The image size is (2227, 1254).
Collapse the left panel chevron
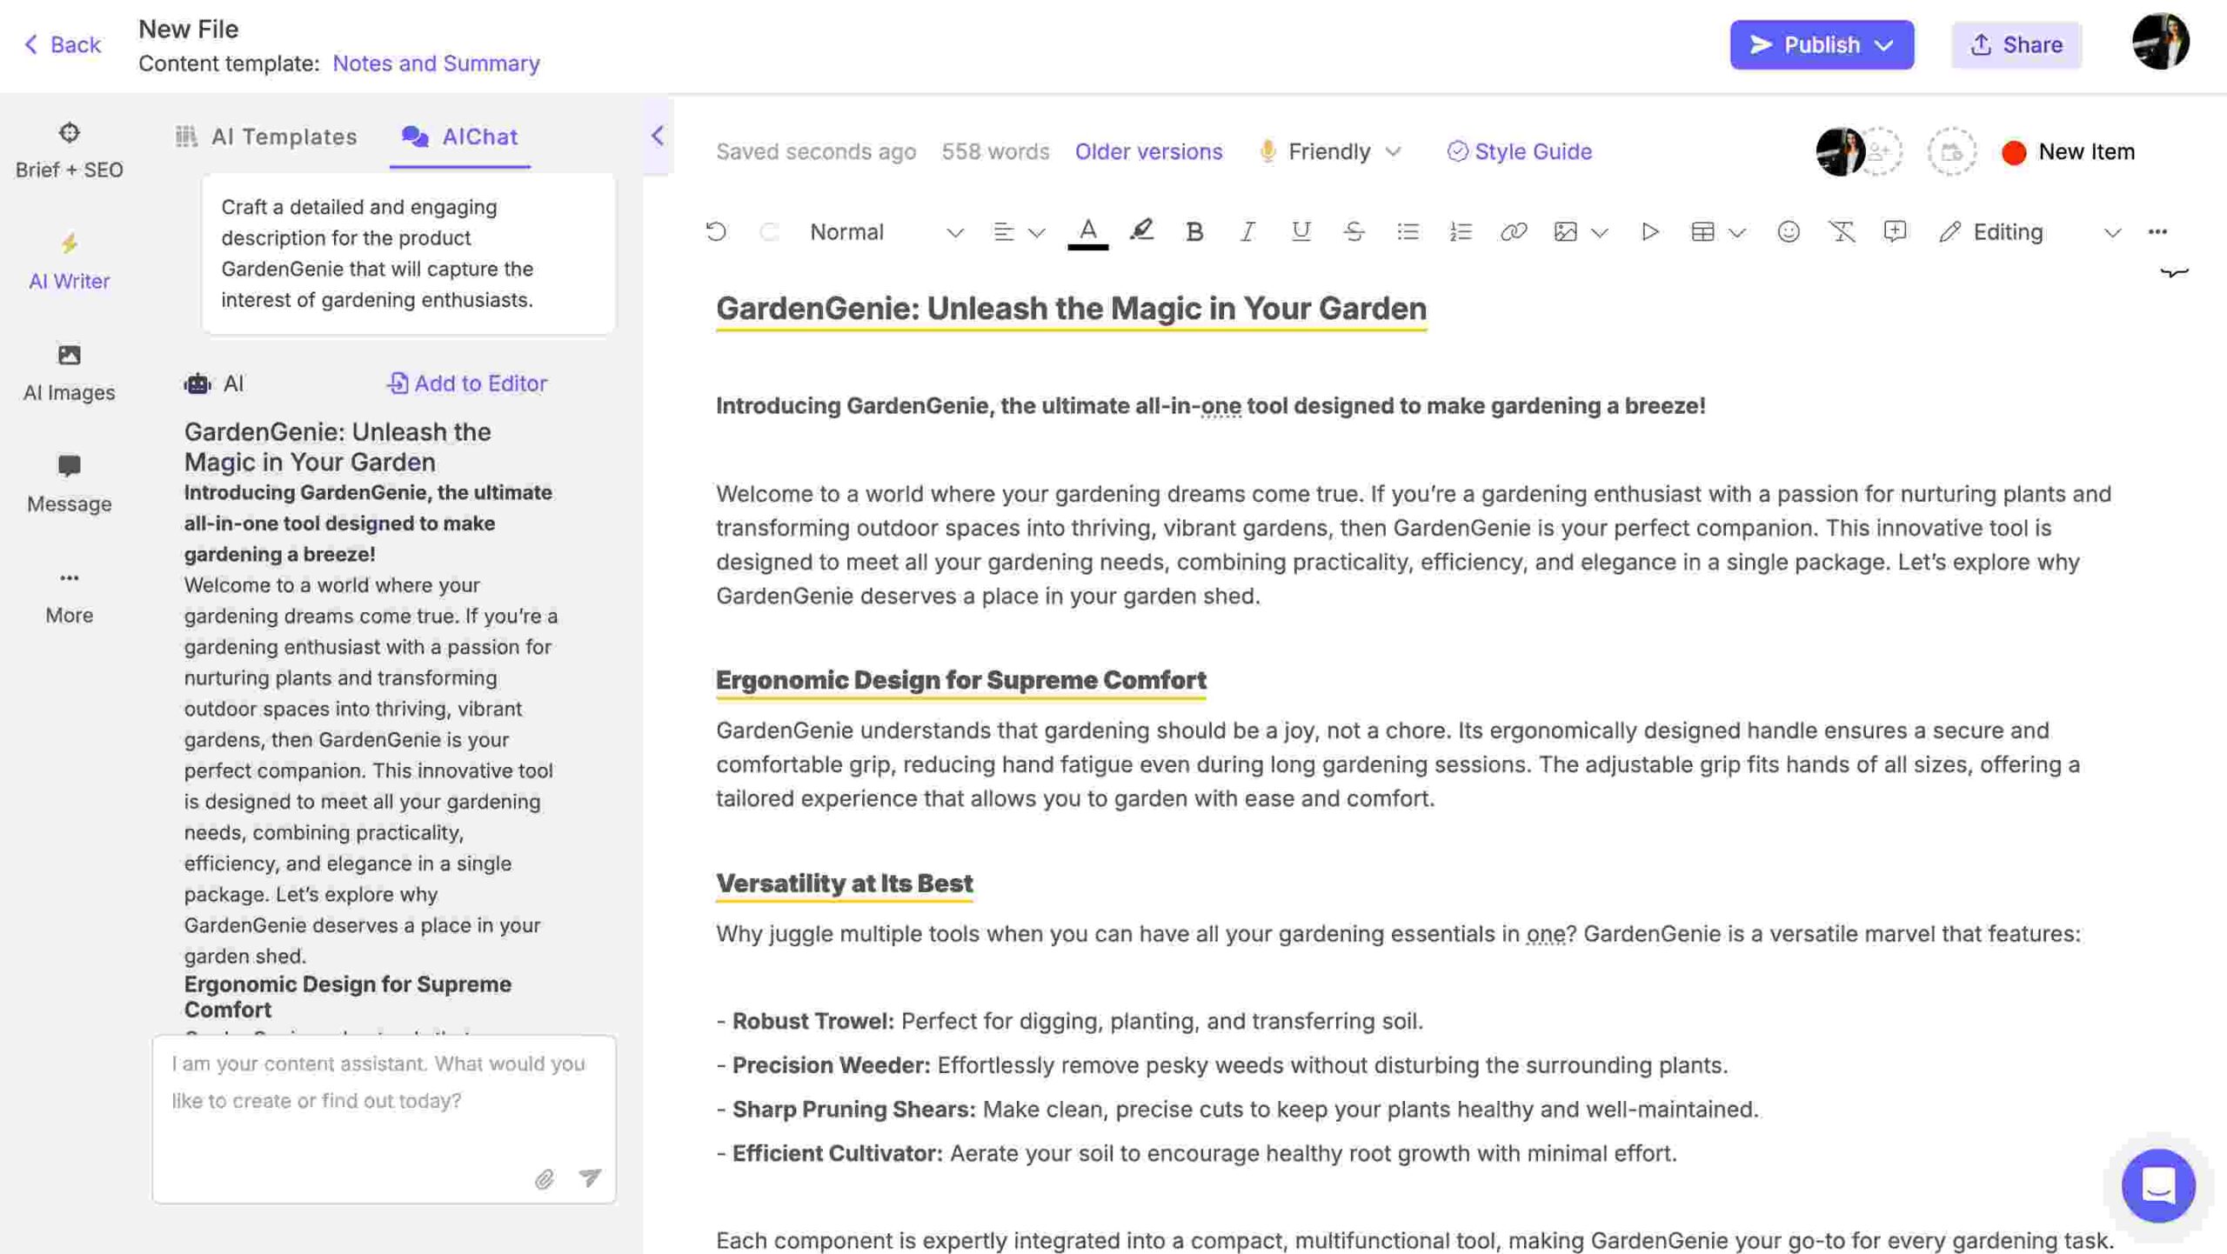click(x=658, y=136)
